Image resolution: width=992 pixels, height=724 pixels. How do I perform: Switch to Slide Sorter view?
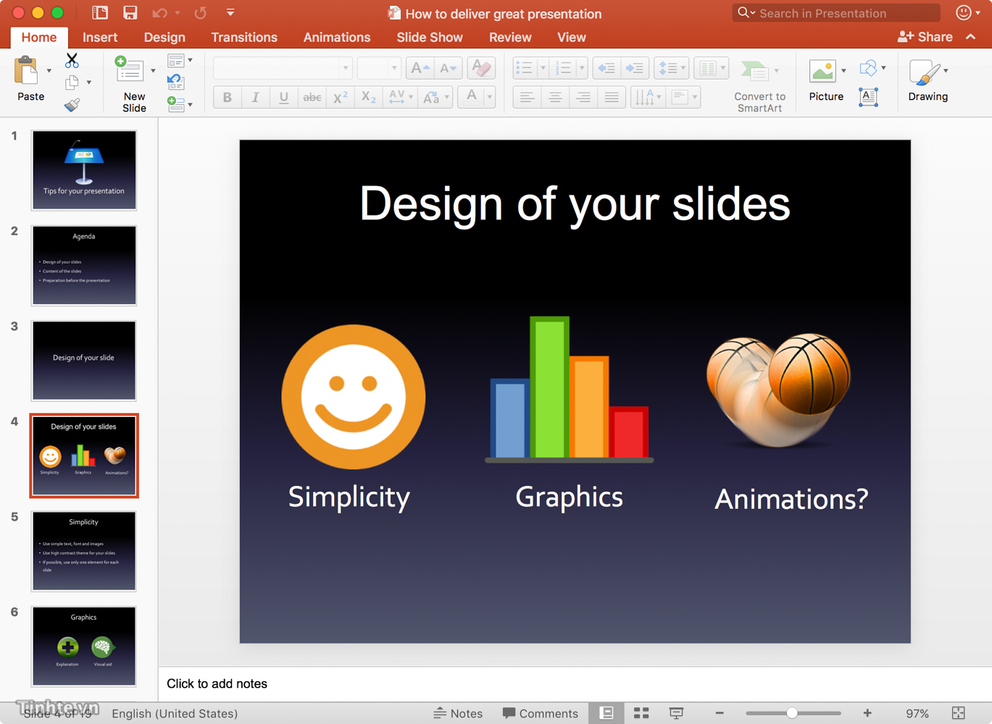click(641, 713)
